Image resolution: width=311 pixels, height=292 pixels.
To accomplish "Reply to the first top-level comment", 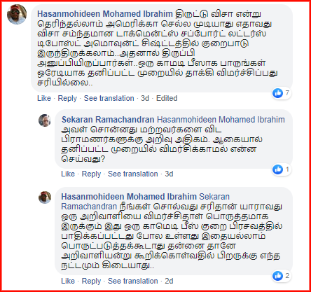I will [67, 98].
